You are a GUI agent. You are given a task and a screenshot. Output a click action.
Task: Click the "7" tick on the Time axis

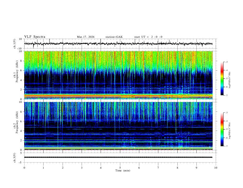point(158,168)
